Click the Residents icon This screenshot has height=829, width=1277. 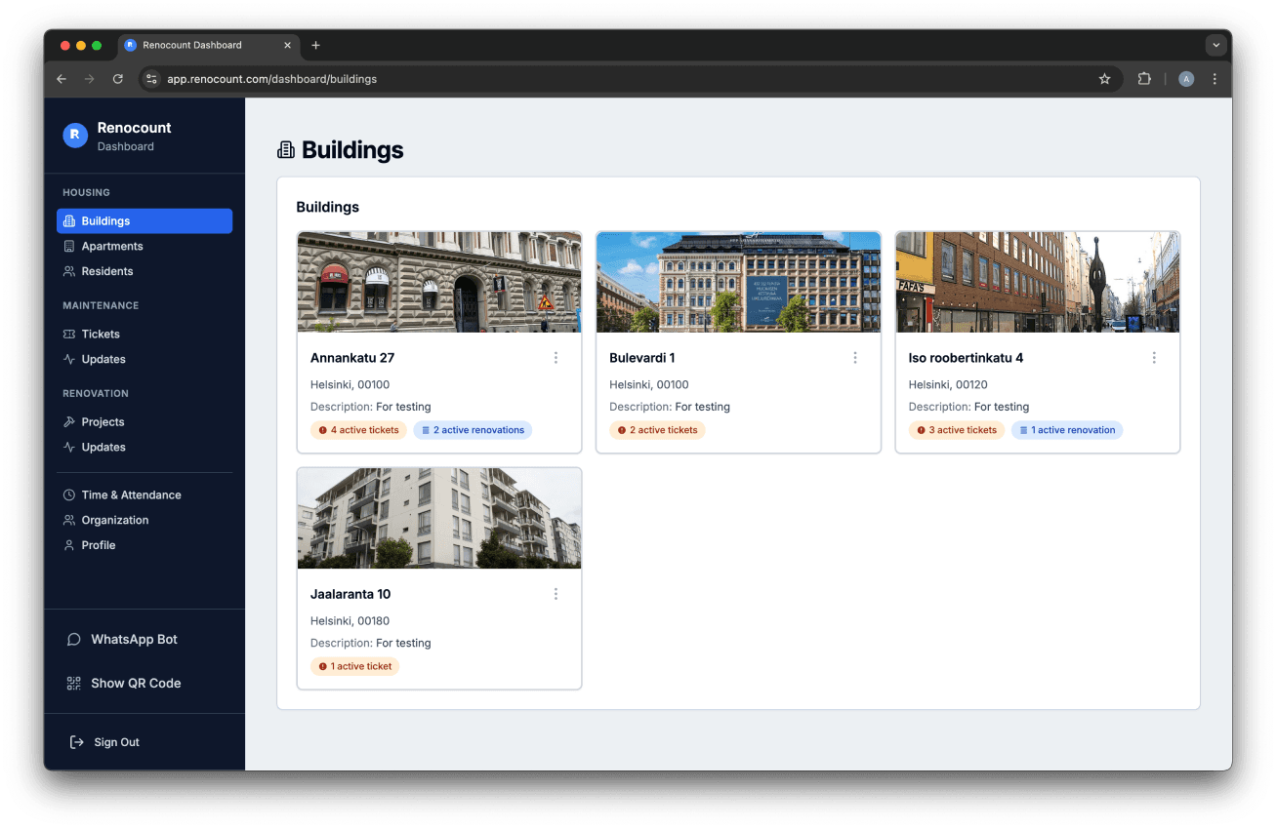click(x=68, y=271)
